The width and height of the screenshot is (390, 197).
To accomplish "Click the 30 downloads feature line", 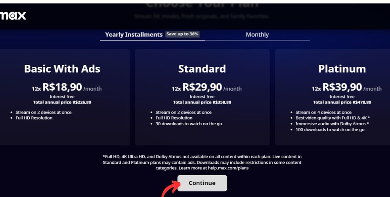I will (188, 124).
